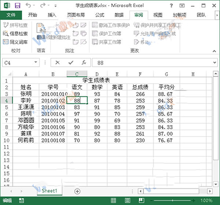Open the 修订 track changes dropdown
Image resolution: width=220 pixels, height=205 pixels.
pos(143,42)
